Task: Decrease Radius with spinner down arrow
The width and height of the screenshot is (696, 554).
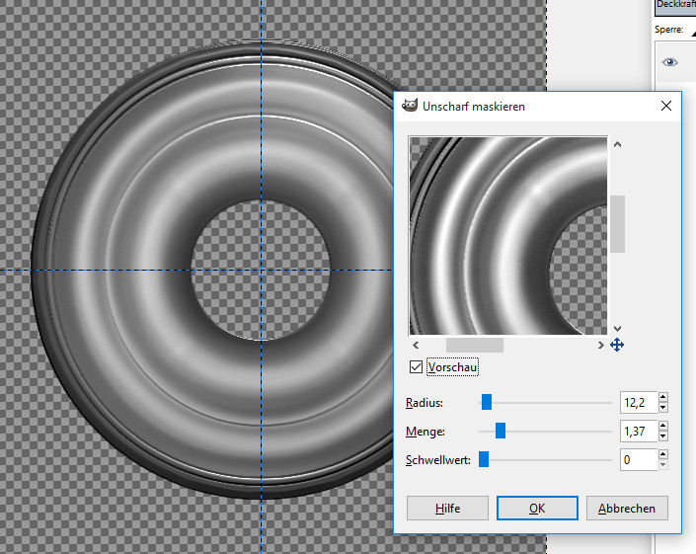Action: (x=663, y=408)
